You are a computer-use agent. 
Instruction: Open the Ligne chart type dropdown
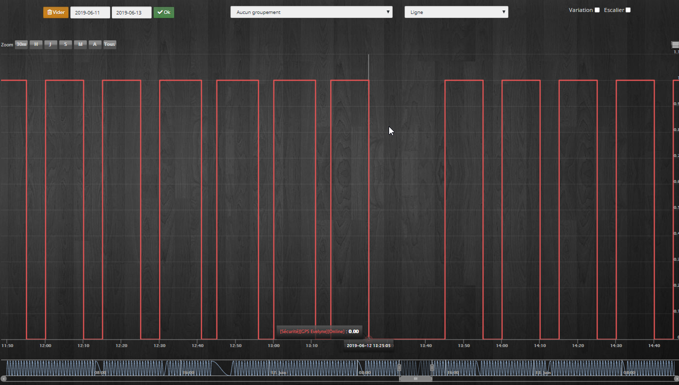(456, 12)
